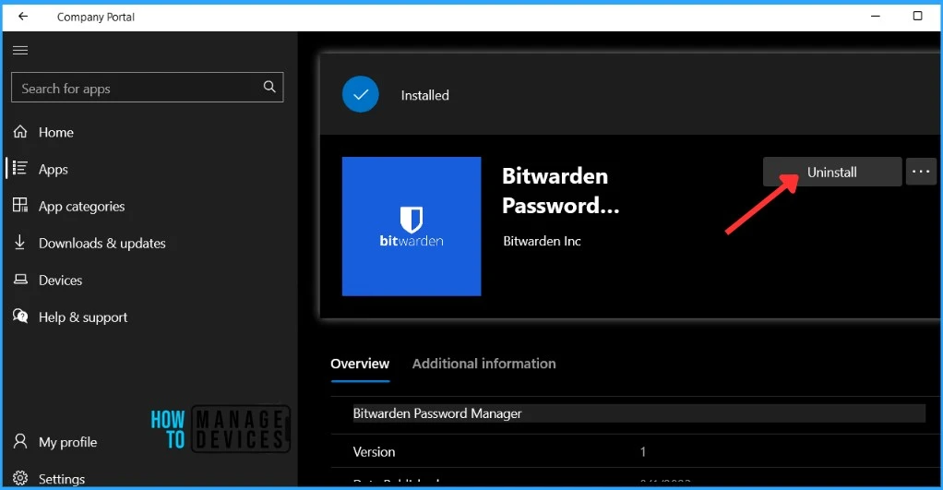Screen dimensions: 943x490
Task: Click the version value 1
Action: (x=643, y=452)
